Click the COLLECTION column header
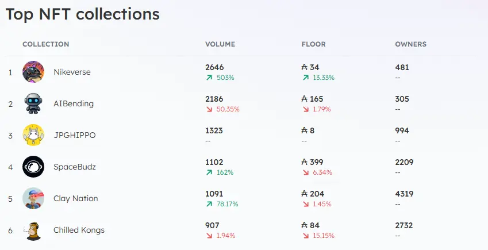Viewport: 488px width, 250px height. coord(45,44)
